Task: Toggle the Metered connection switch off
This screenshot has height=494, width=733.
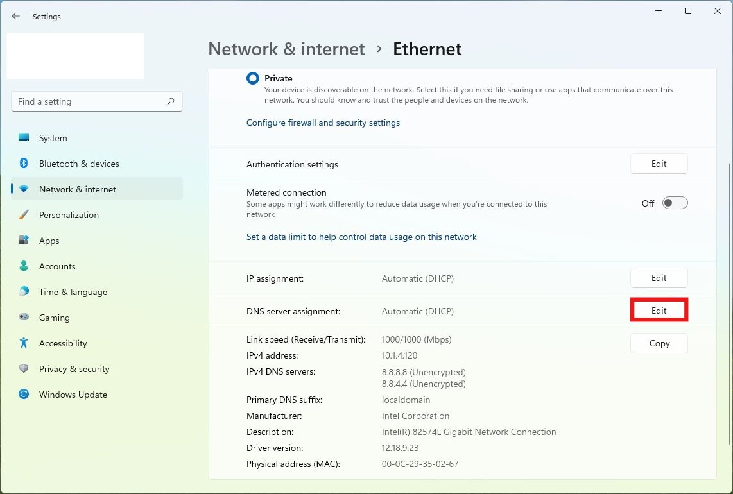Action: (675, 202)
